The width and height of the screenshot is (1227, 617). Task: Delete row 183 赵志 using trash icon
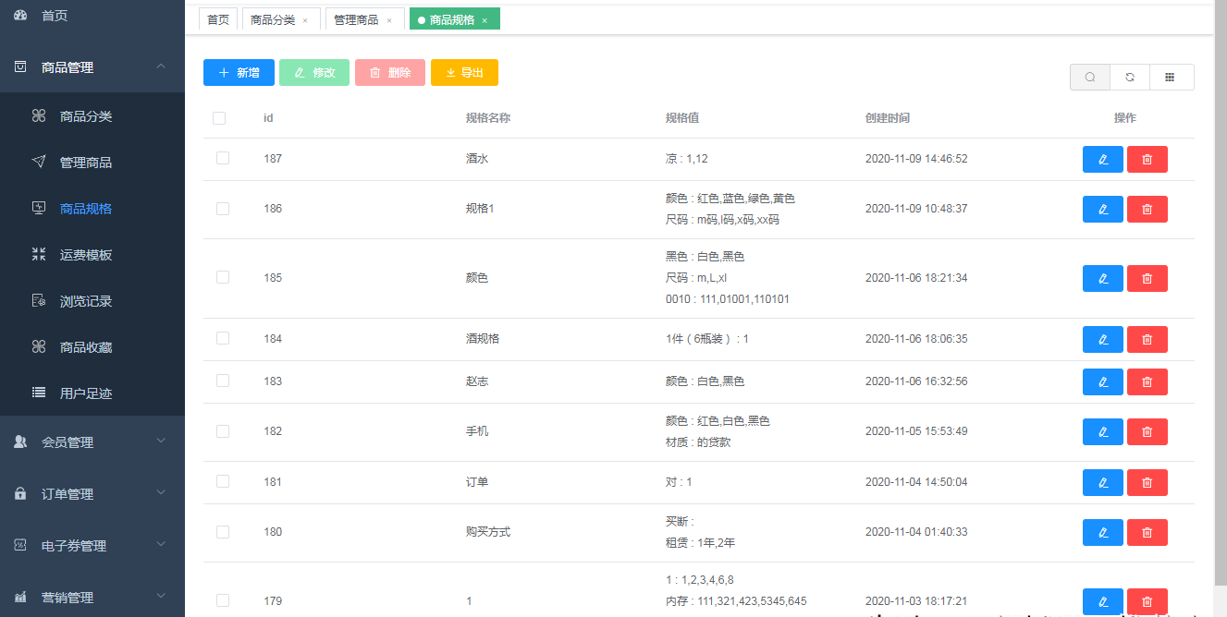click(x=1147, y=382)
